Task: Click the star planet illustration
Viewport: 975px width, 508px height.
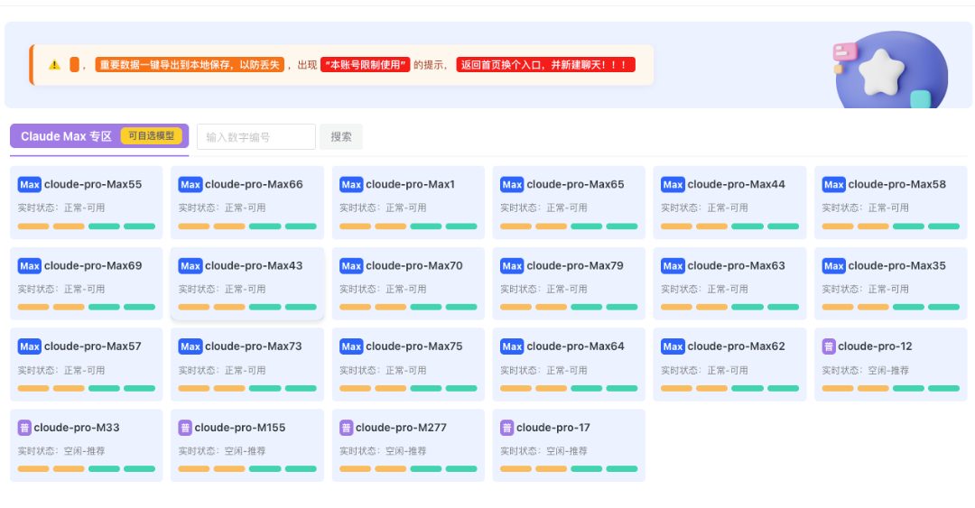Action: 889,69
